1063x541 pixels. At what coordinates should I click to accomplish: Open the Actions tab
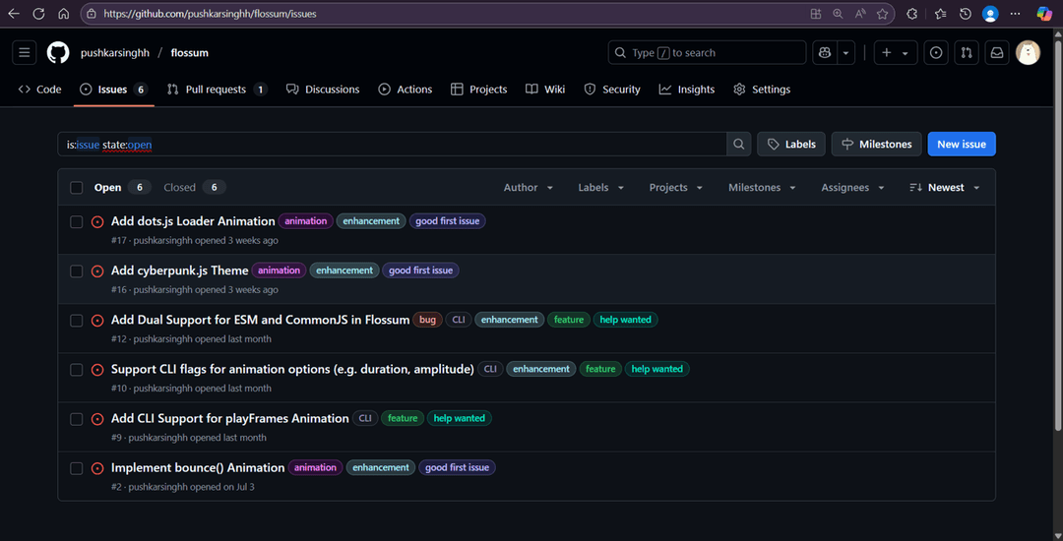coord(406,90)
